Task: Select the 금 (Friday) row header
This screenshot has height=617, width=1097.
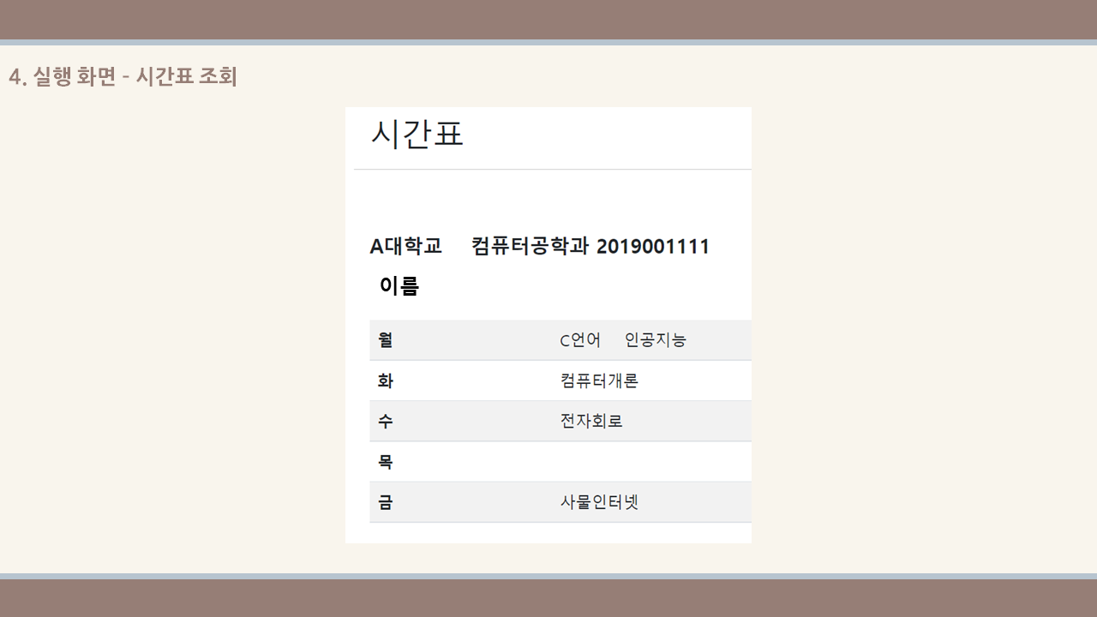Action: [384, 501]
